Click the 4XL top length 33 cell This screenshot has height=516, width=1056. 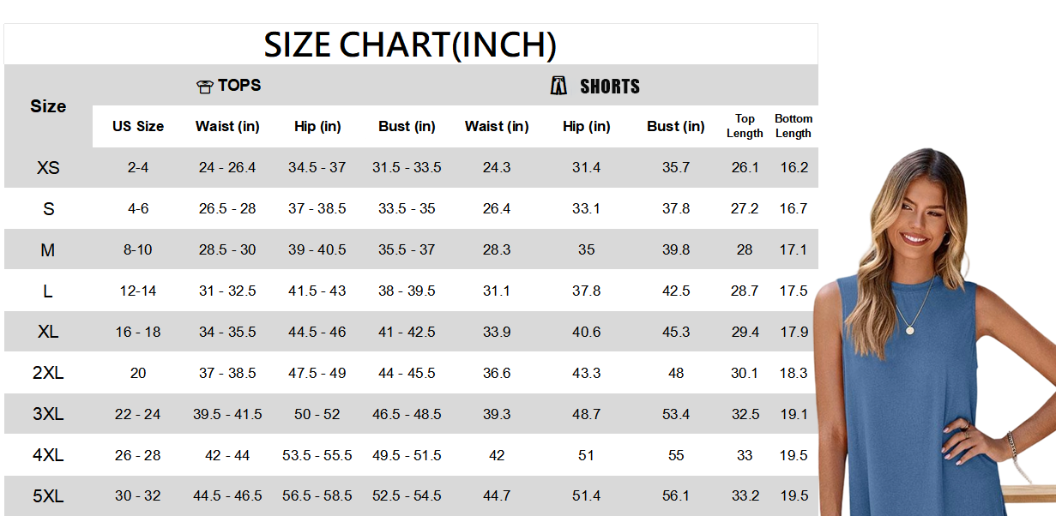[x=745, y=455]
